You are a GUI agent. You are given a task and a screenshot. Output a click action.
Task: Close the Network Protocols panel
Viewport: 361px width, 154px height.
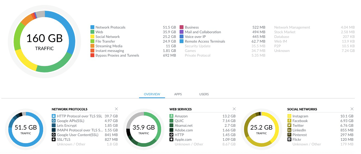click(x=116, y=109)
